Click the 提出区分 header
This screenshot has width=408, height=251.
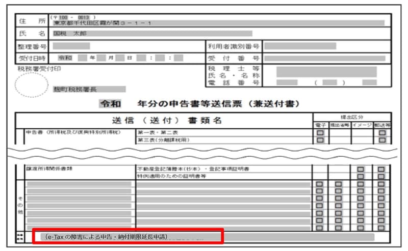pos(352,117)
